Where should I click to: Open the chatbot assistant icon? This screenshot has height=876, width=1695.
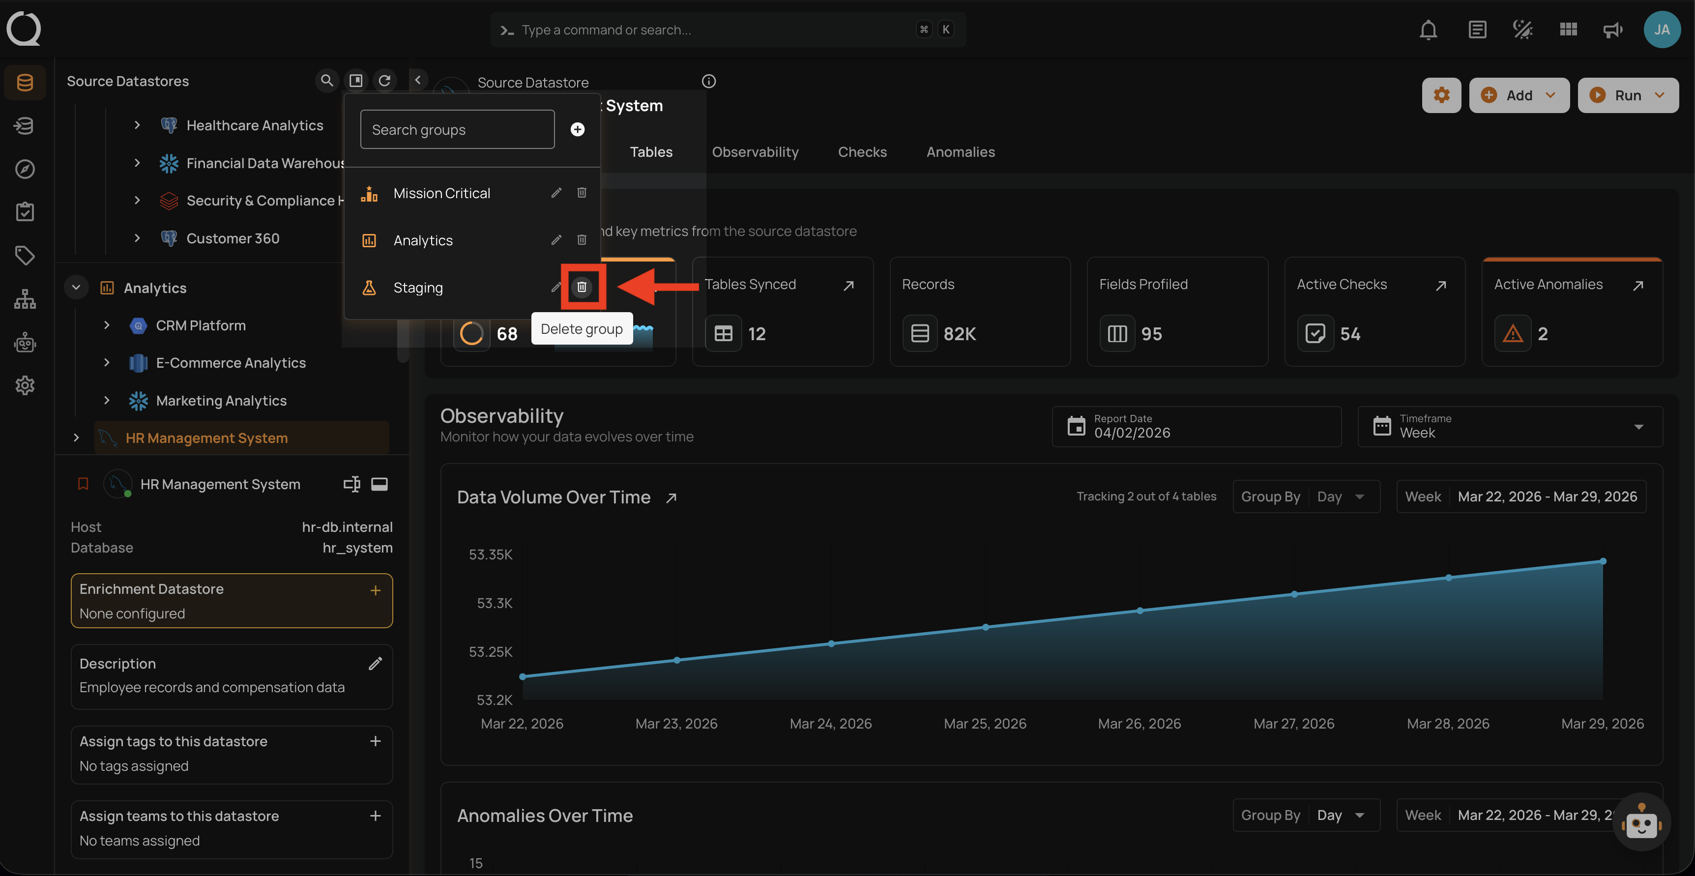click(1641, 822)
